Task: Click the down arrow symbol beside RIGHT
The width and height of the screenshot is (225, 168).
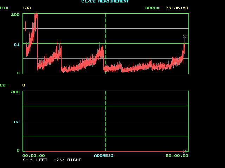Action: 62,160
